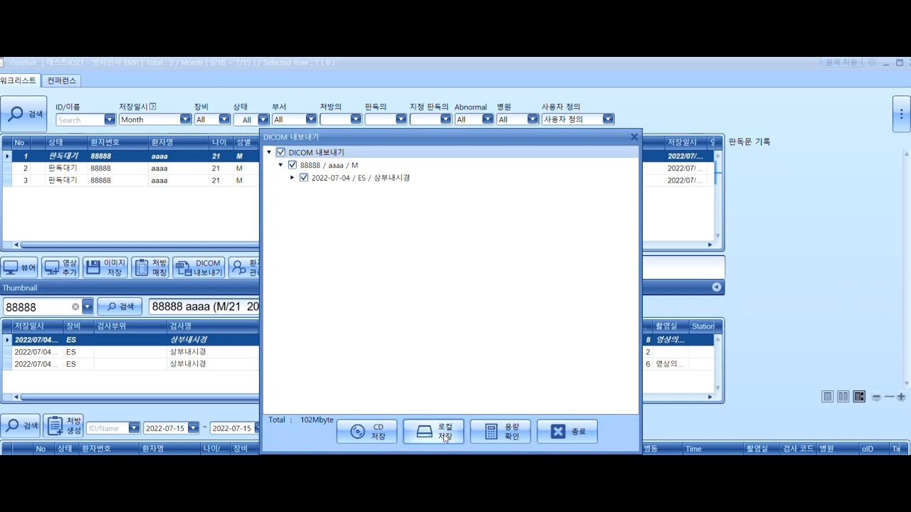Click the 처방 매칭 toolbar icon
The width and height of the screenshot is (911, 512).
[x=150, y=268]
